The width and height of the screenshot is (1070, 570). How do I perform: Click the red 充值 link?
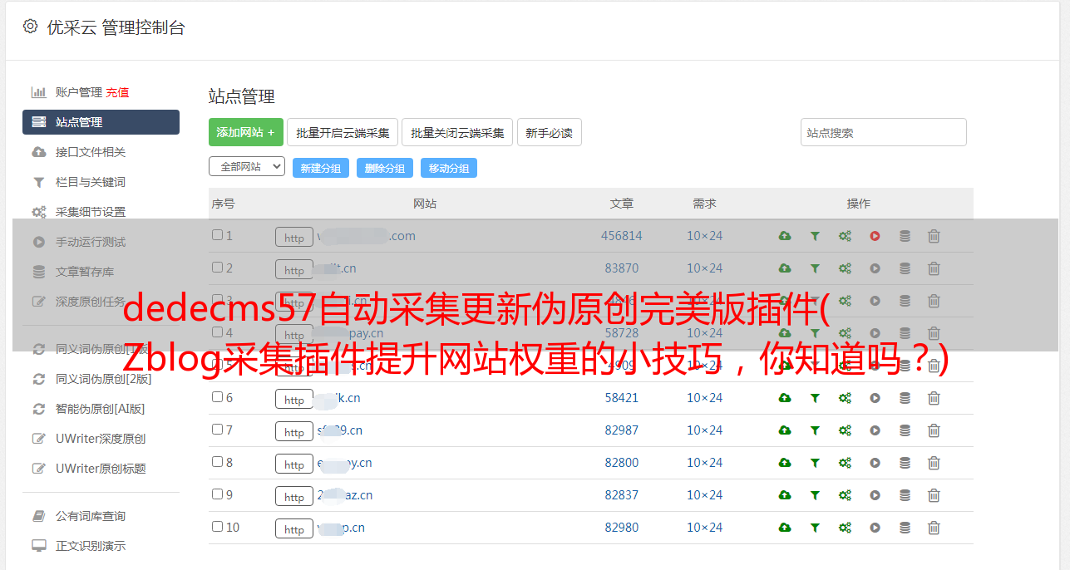(x=117, y=92)
